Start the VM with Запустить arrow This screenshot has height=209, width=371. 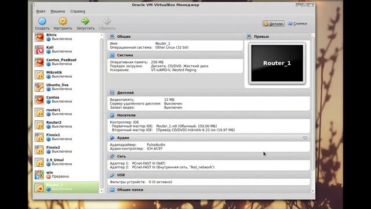coord(85,21)
